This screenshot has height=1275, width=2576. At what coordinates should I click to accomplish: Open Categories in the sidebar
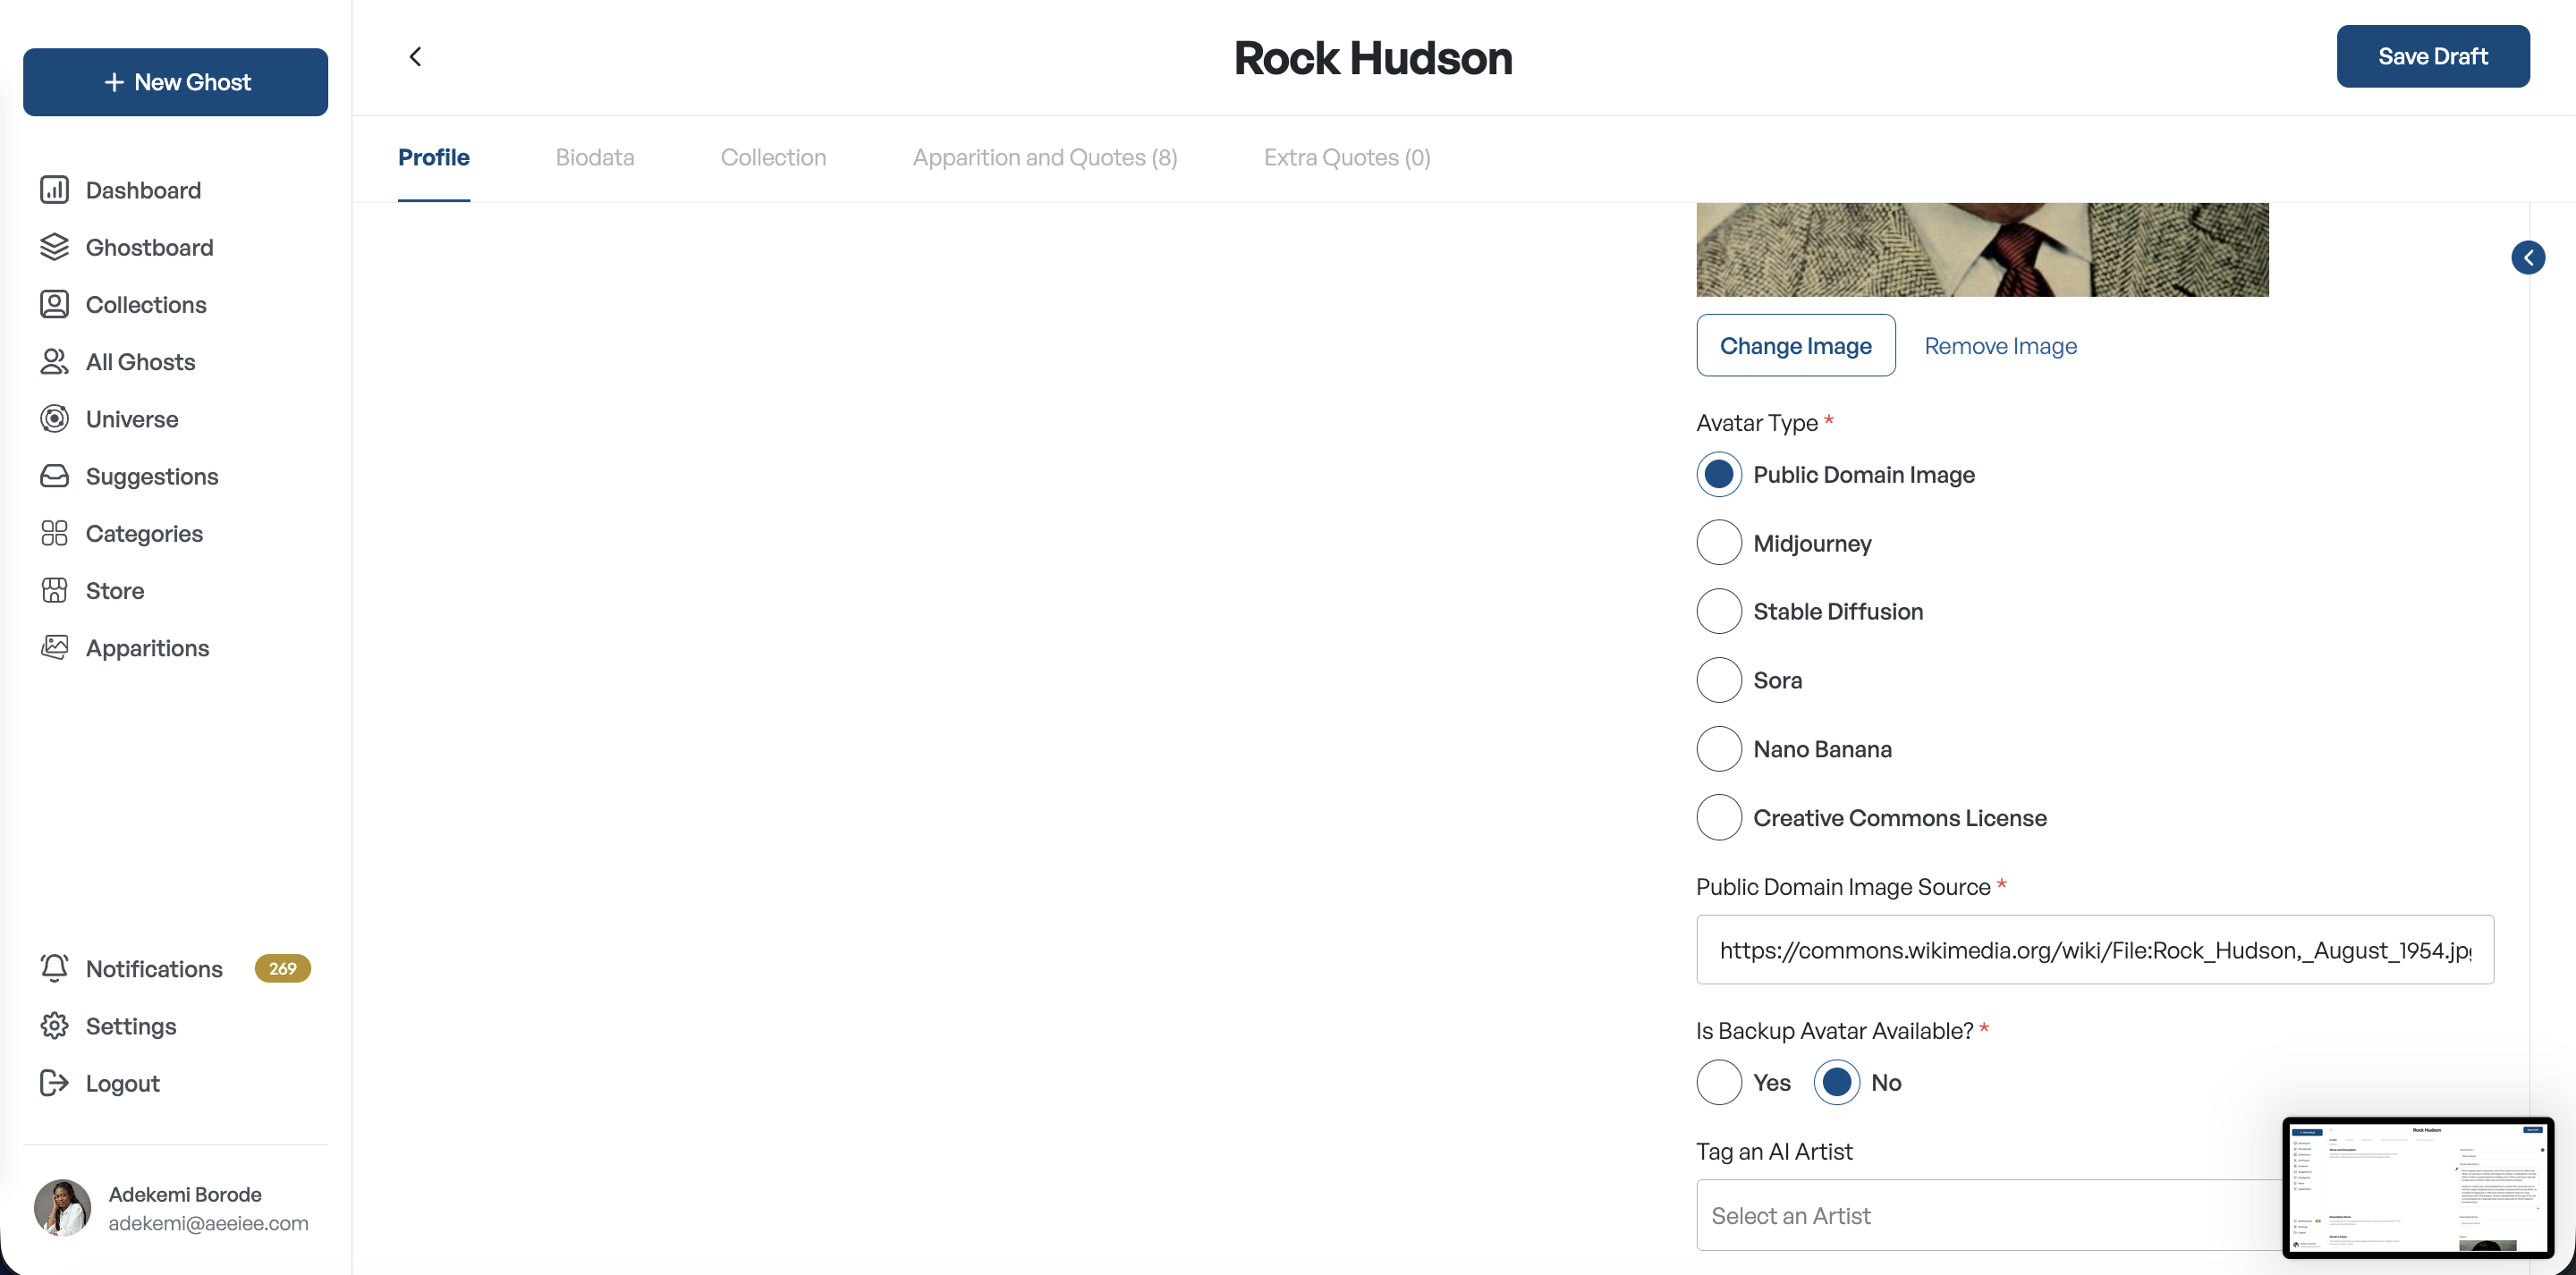(144, 533)
